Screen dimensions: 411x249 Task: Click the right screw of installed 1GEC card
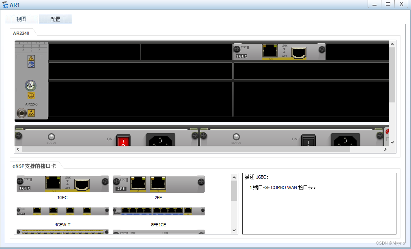(x=321, y=49)
